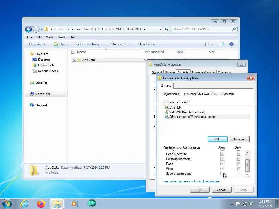Click New folder in the toolbar

(146, 44)
